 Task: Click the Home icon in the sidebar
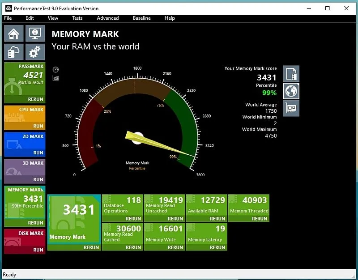point(13,34)
